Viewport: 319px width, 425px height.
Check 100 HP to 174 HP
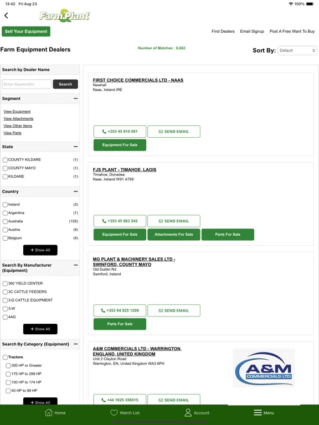pos(8,382)
